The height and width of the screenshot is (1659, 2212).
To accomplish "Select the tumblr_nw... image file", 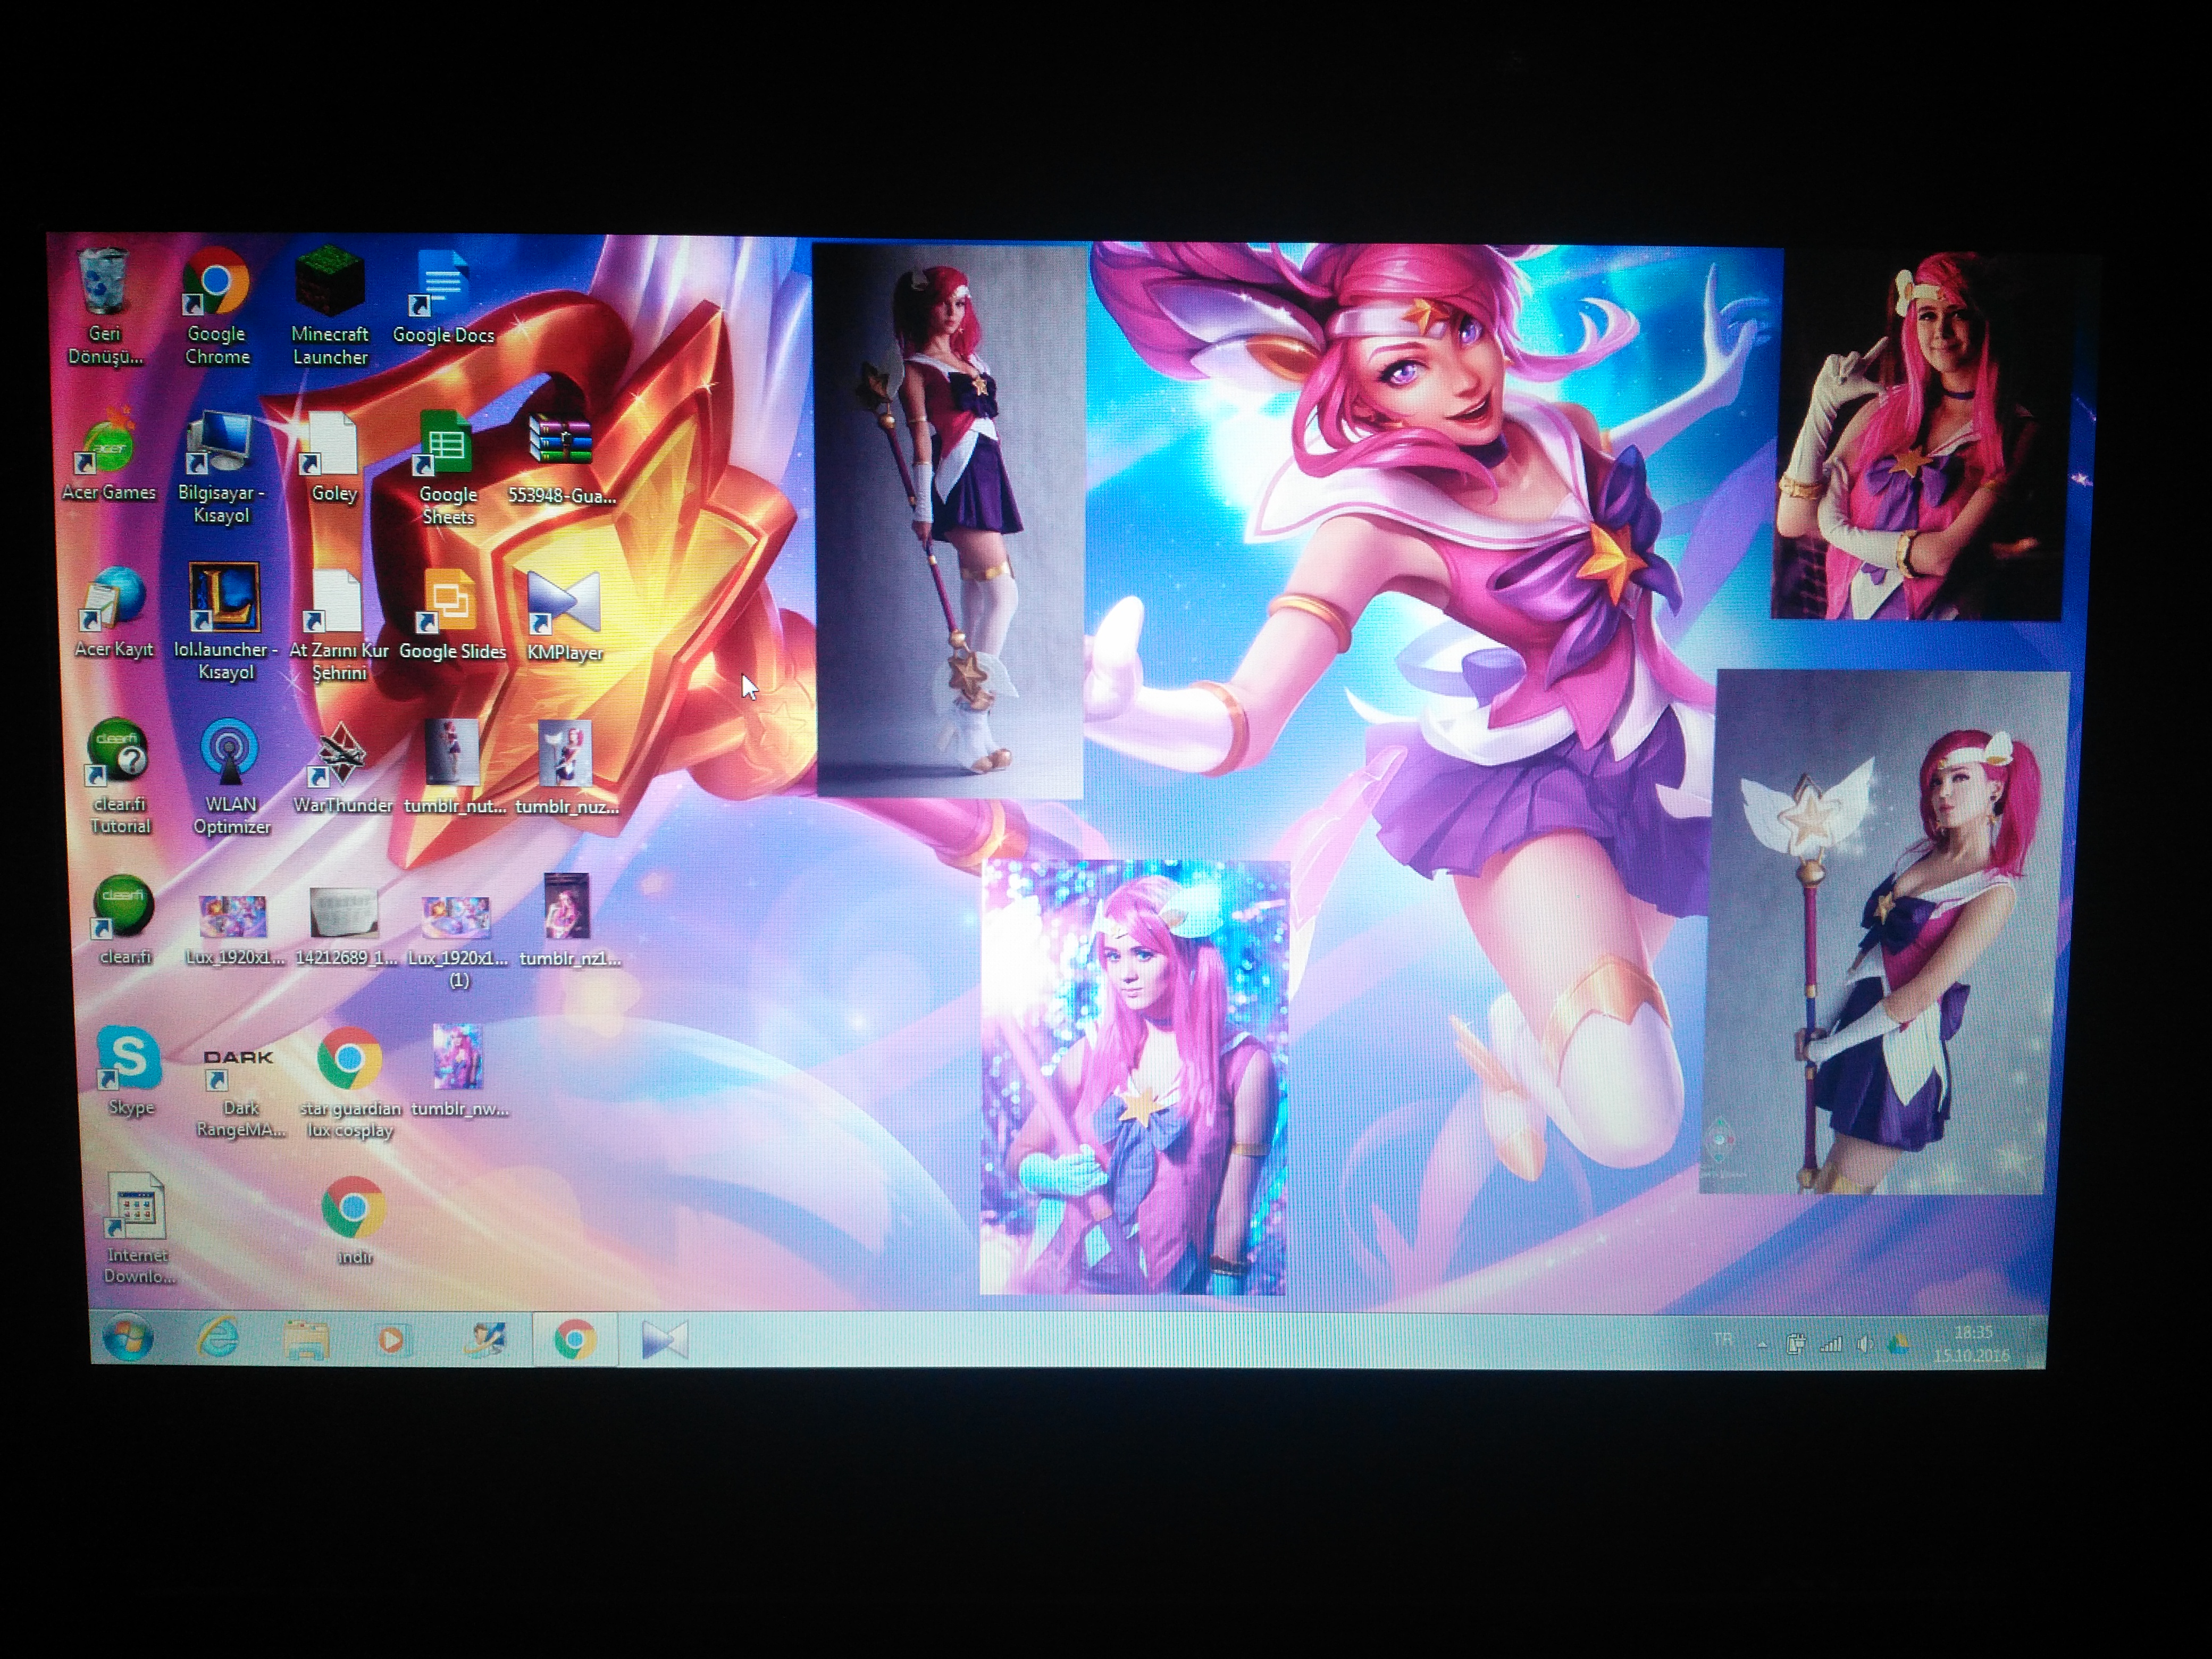I will [459, 1070].
